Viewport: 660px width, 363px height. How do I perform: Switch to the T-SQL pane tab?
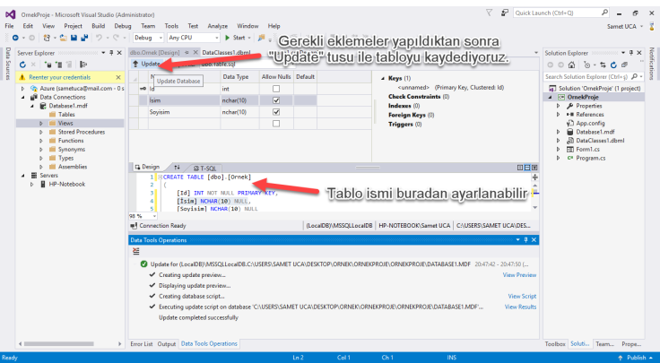(x=204, y=168)
